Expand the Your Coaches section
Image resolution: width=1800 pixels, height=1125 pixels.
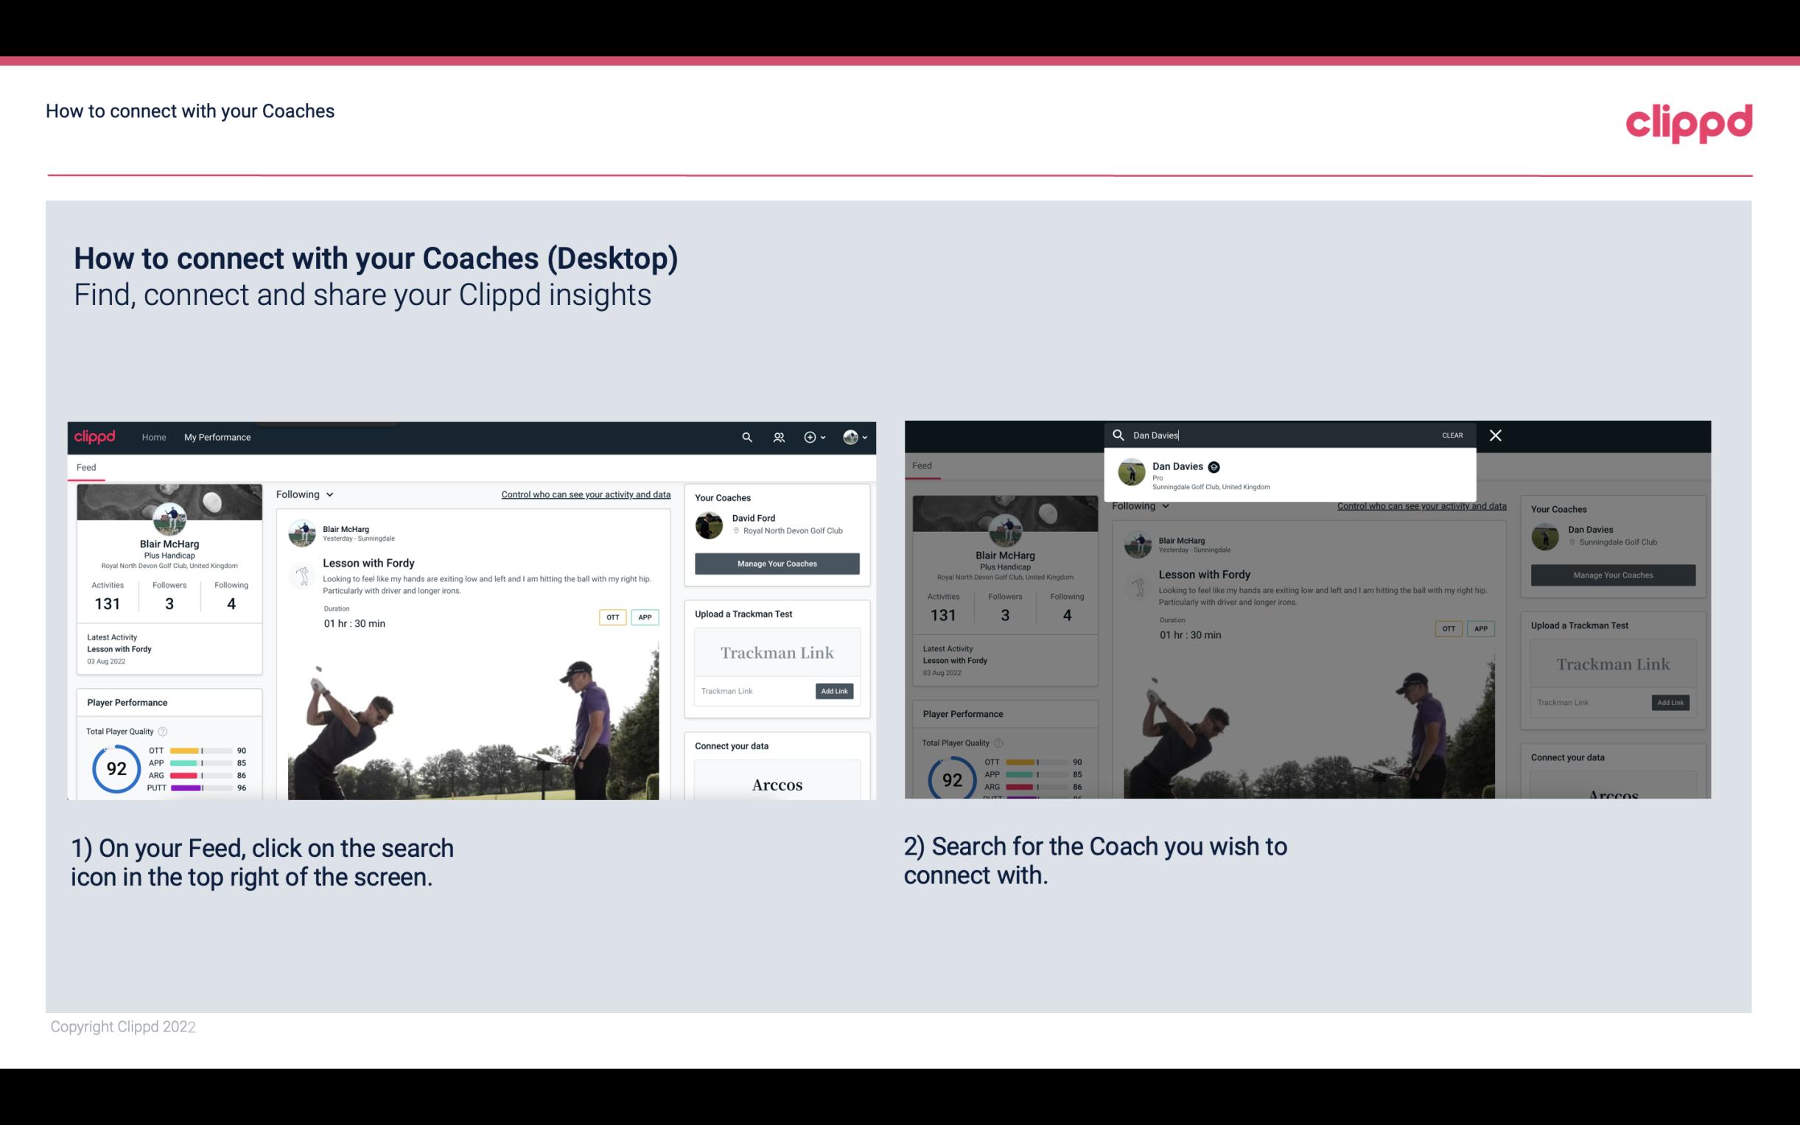[x=722, y=497]
